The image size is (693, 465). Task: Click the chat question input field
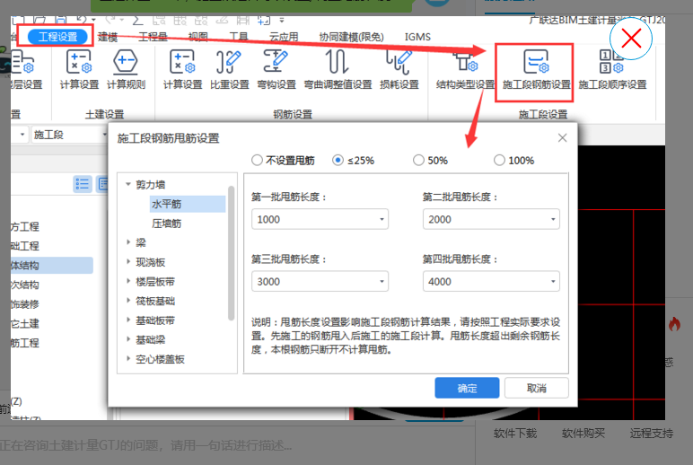tap(236, 444)
